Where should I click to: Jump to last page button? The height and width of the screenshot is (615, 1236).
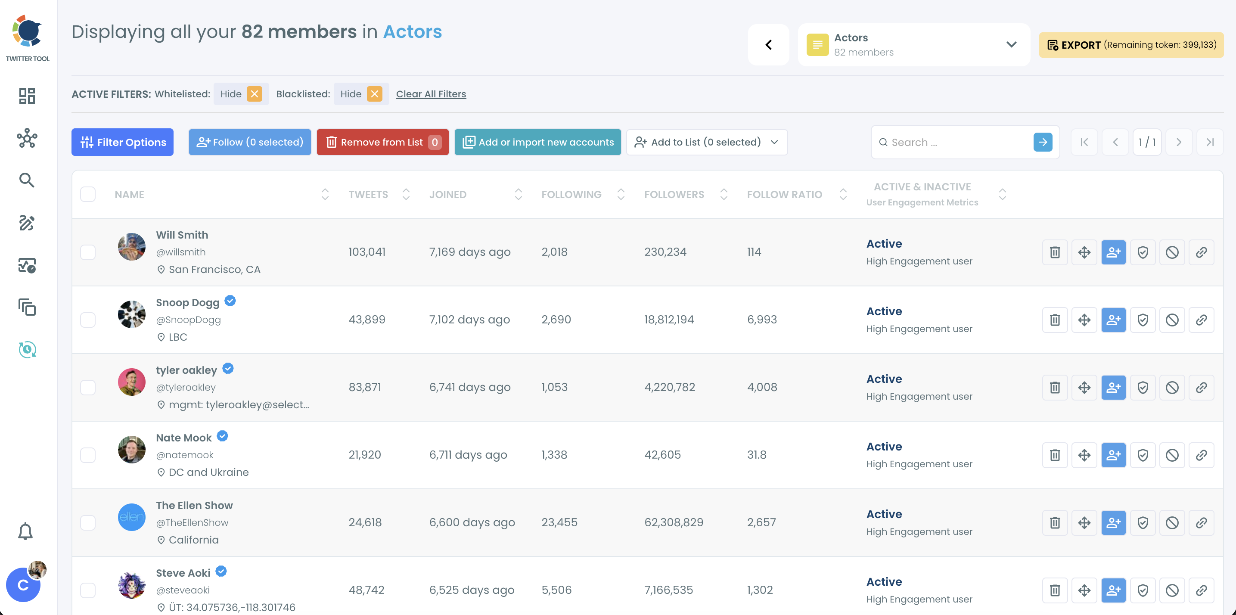[x=1210, y=142]
